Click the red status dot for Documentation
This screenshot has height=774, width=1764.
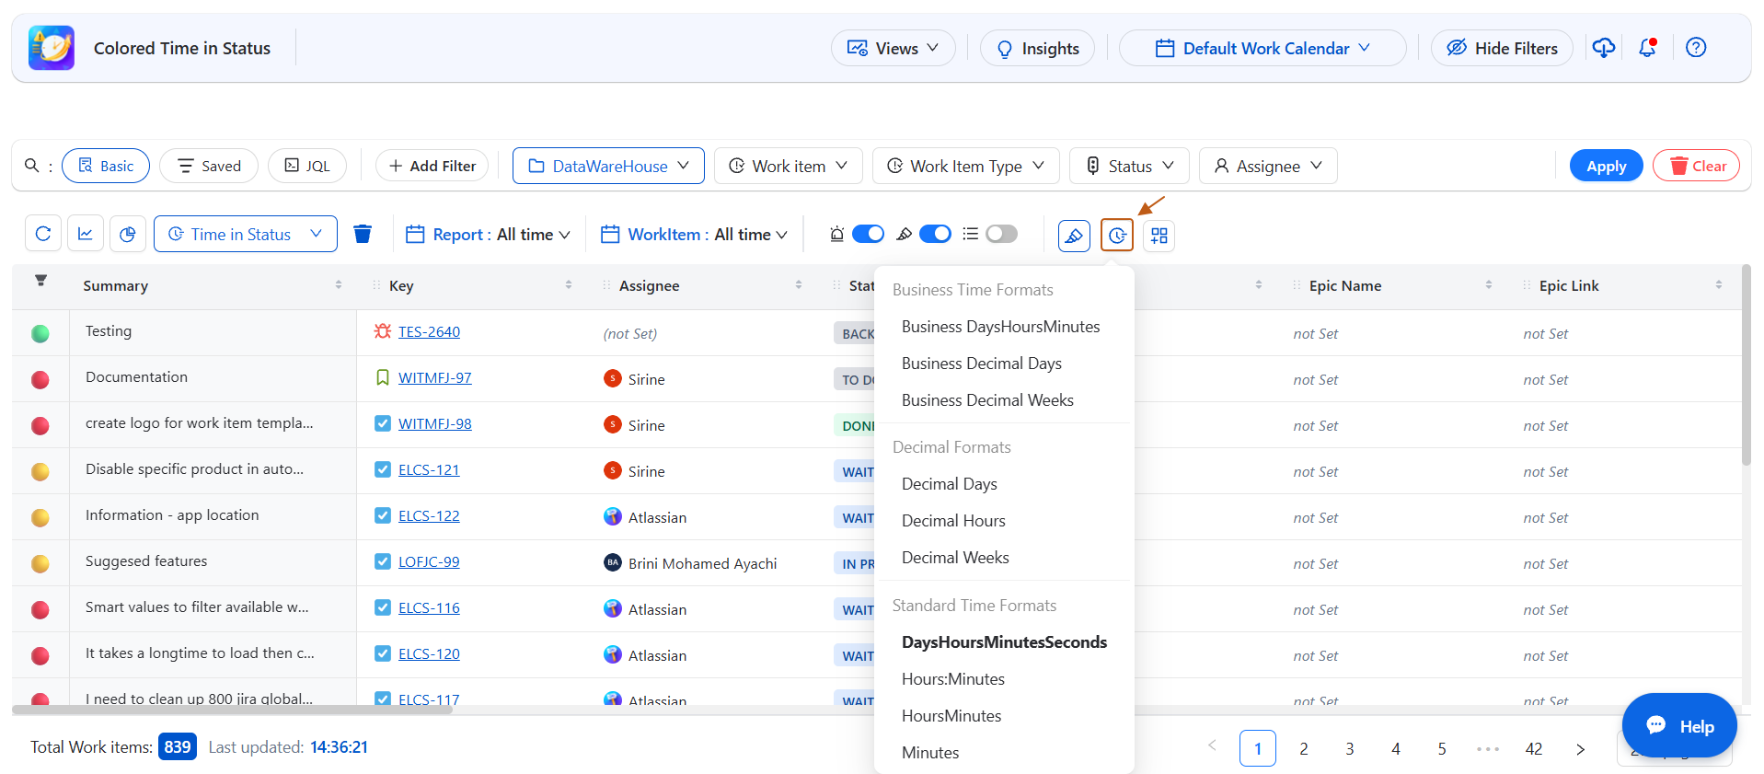tap(40, 379)
